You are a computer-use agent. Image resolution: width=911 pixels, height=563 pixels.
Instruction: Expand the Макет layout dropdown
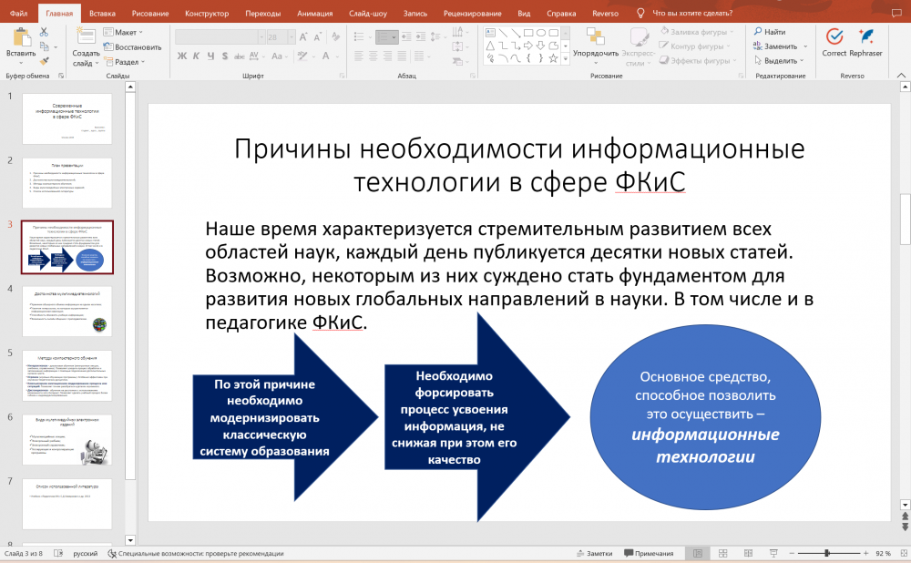point(126,32)
